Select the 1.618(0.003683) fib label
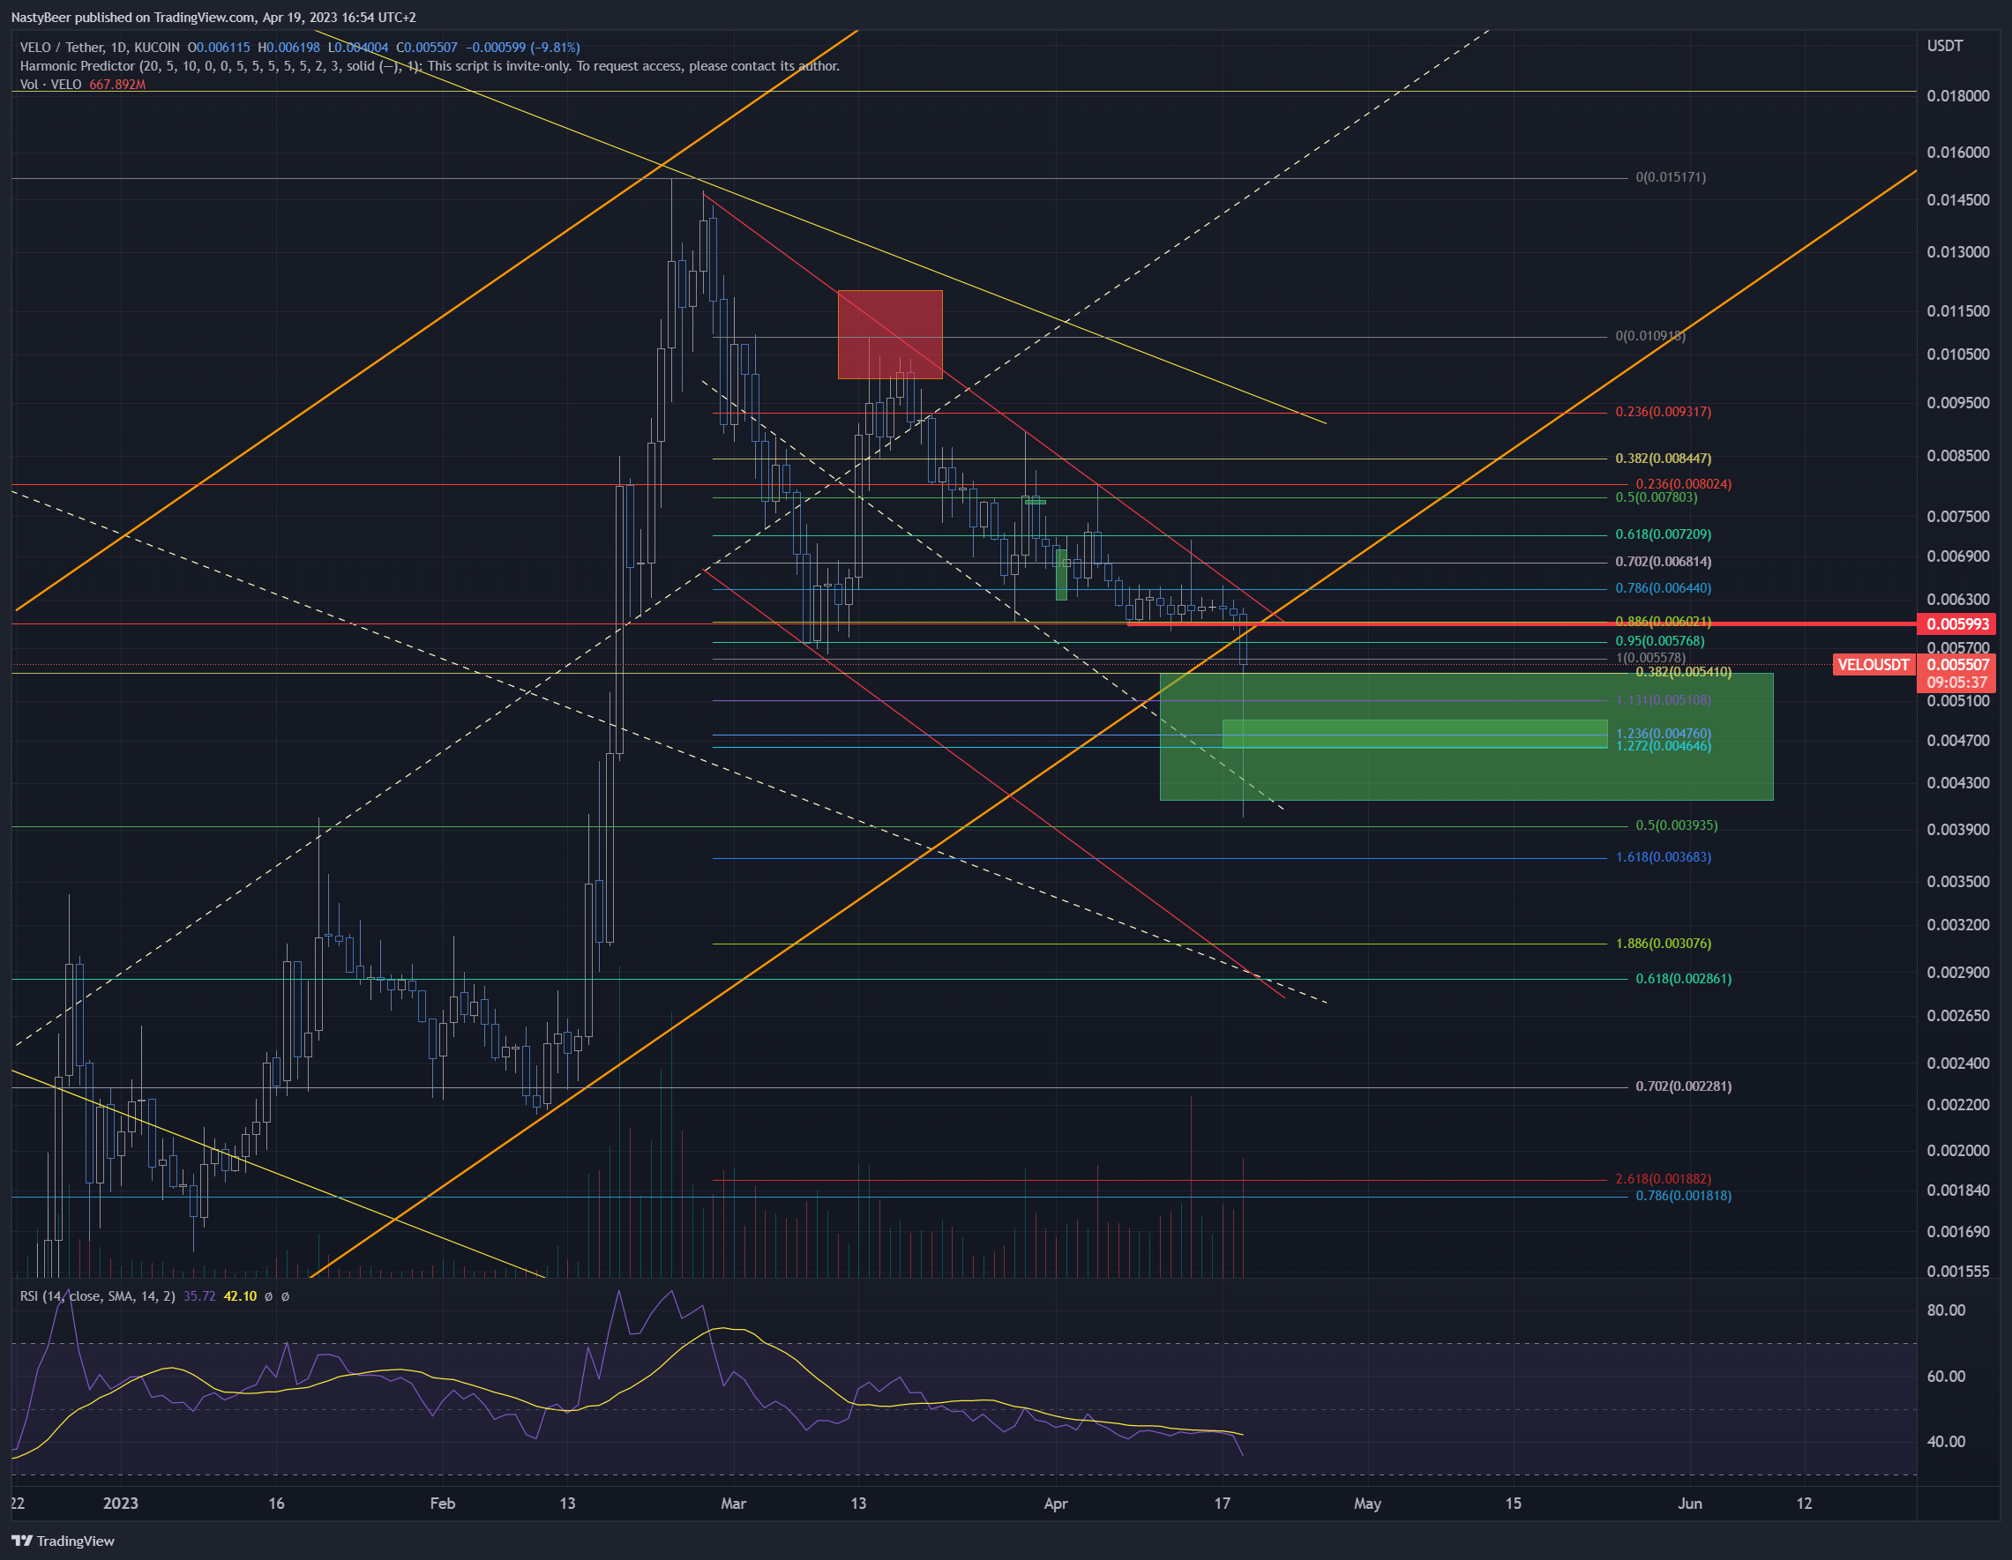Image resolution: width=2012 pixels, height=1560 pixels. [x=1663, y=857]
